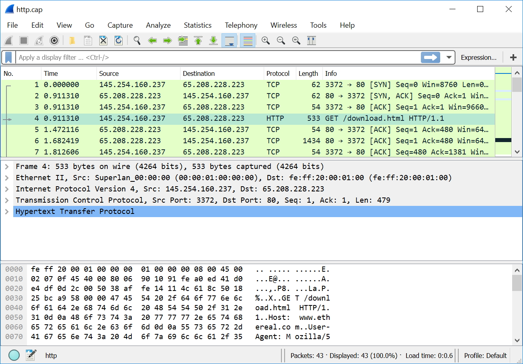This screenshot has width=523, height=364.
Task: Click the open capture file folder icon
Action: [72, 41]
